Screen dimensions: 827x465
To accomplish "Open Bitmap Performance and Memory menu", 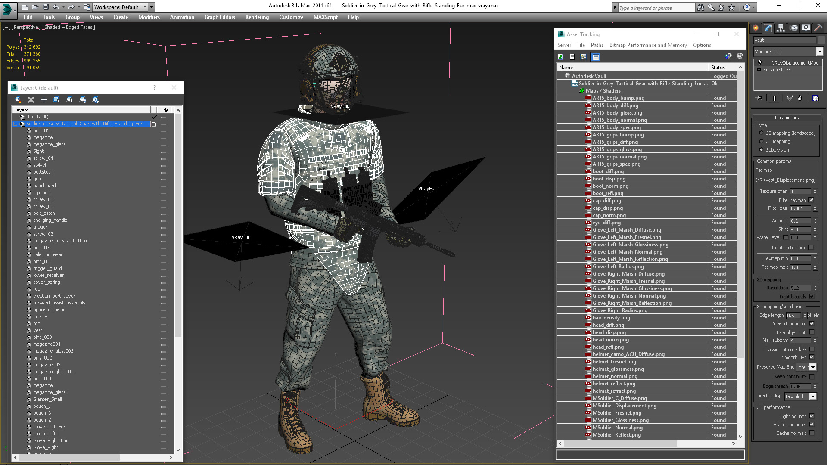I will 648,45.
